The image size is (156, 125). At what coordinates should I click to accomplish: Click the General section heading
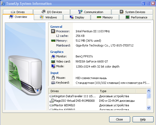point(56,27)
